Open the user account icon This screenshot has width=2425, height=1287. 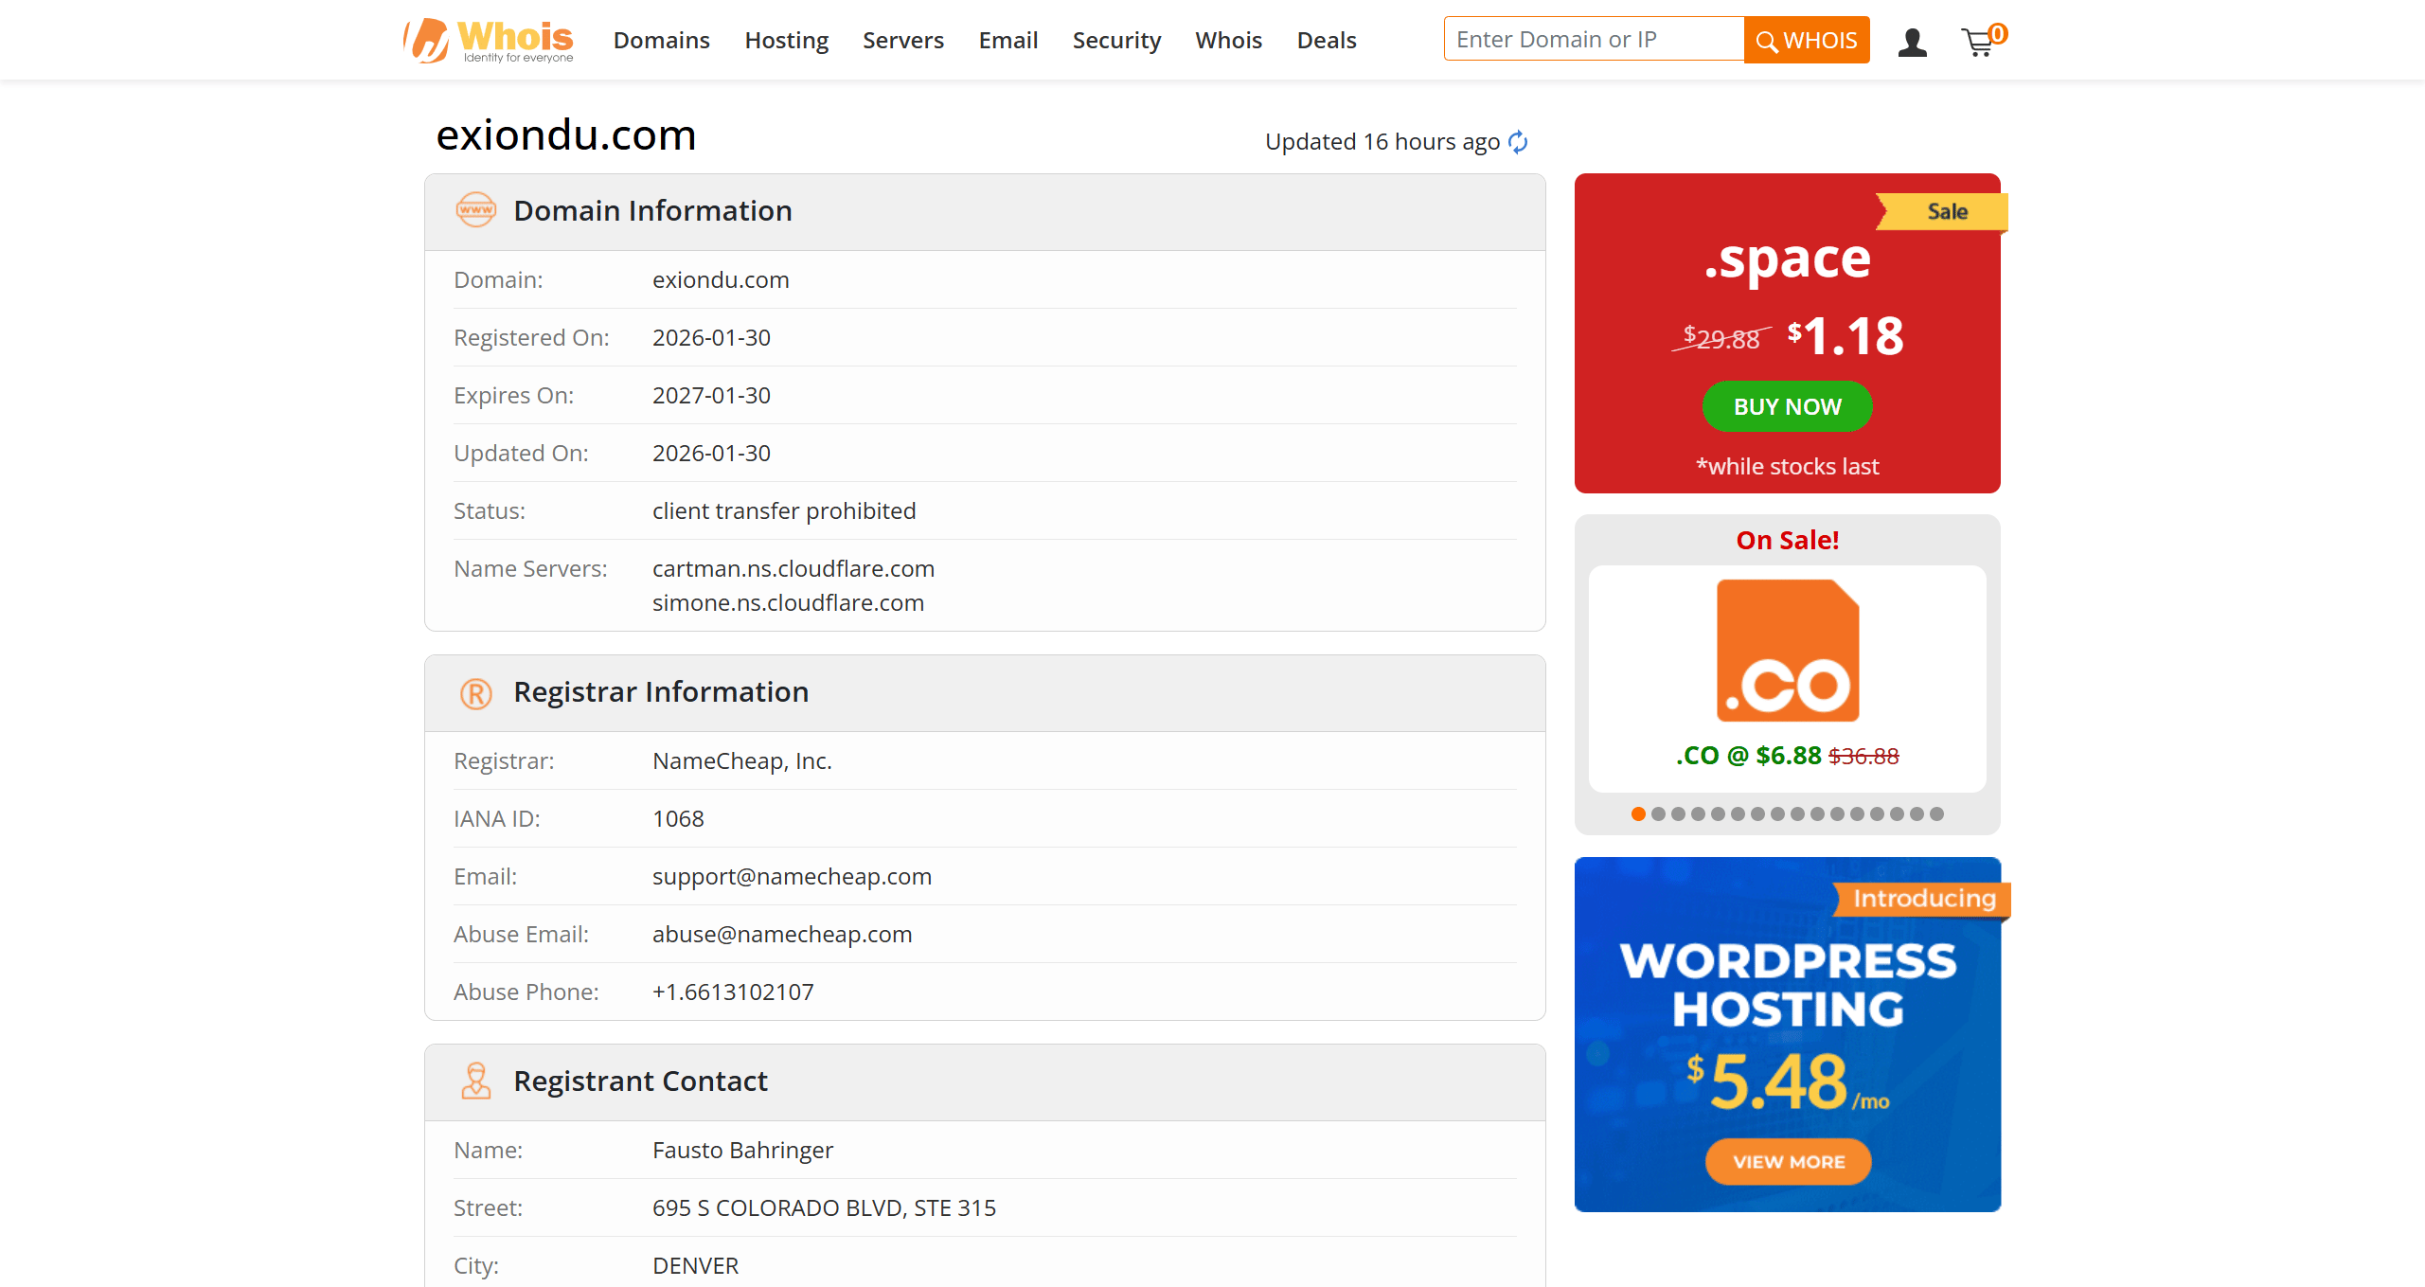[1912, 42]
